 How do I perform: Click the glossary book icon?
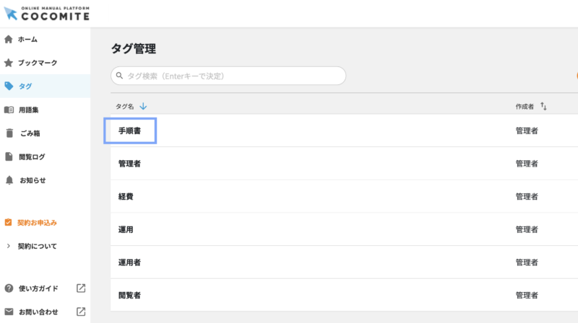tap(9, 110)
